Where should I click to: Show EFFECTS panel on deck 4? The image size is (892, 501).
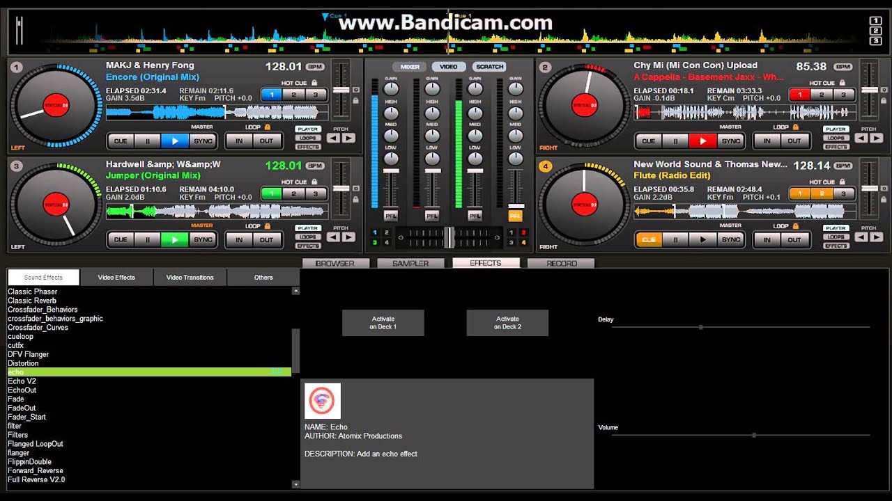point(835,246)
